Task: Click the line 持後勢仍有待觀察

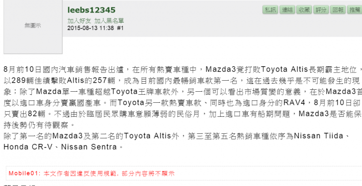Action: point(39,125)
